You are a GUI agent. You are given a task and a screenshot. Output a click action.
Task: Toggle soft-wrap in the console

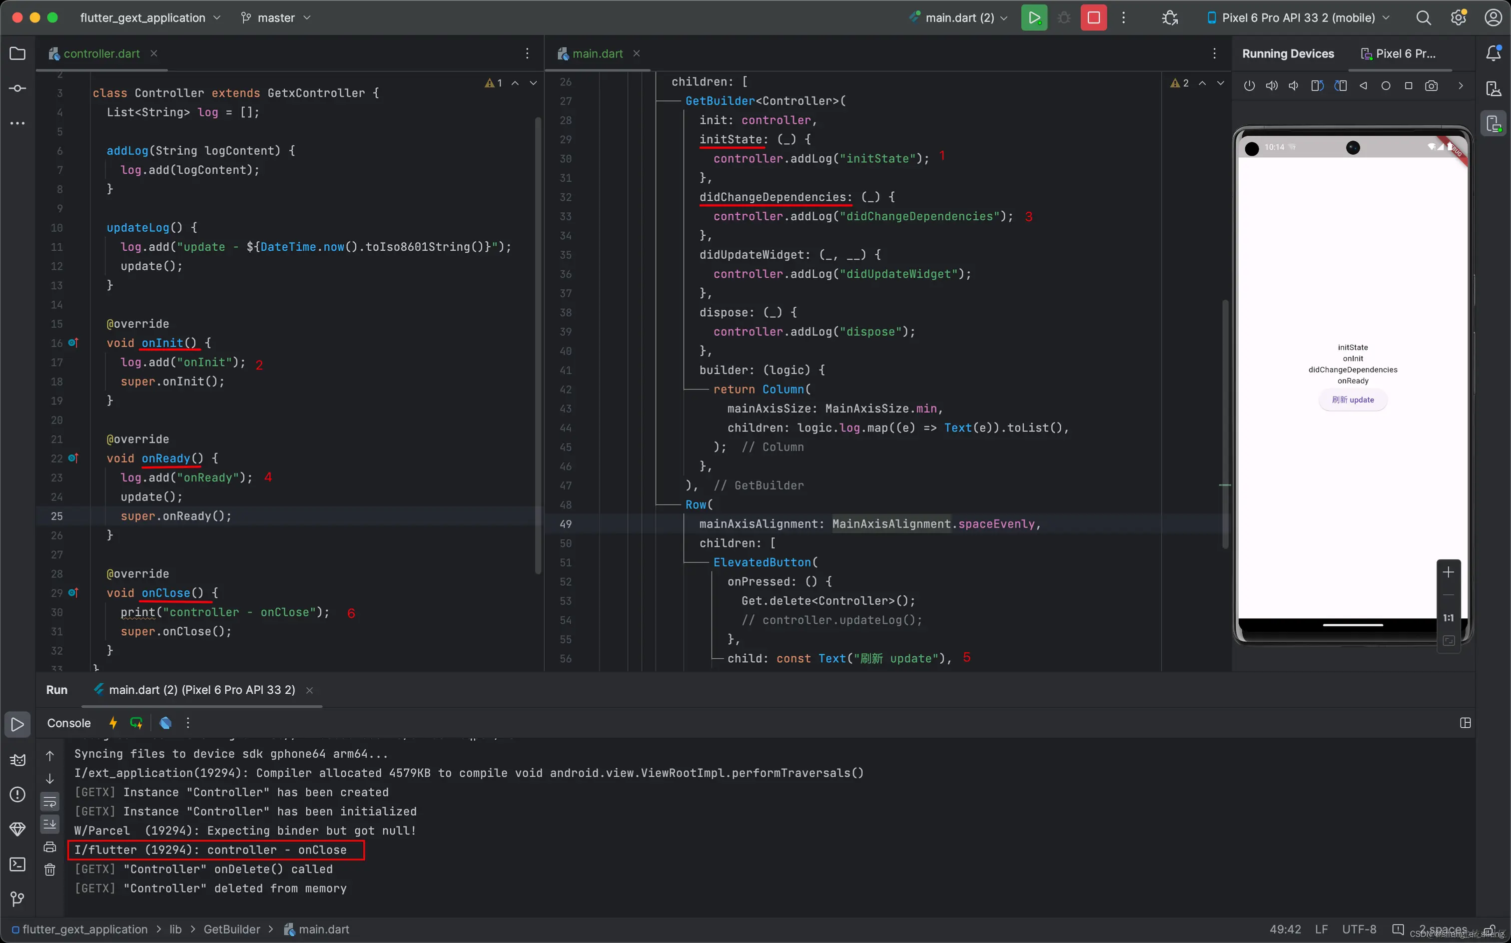50,802
